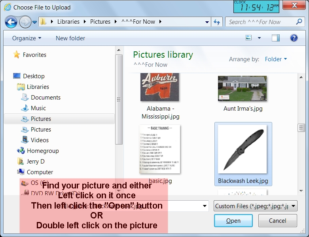Image resolution: width=309 pixels, height=237 pixels.
Task: Select basic.jpg training list thumbnail
Action: (159, 149)
